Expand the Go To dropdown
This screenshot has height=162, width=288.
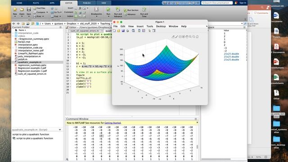pyautogui.click(x=61, y=12)
